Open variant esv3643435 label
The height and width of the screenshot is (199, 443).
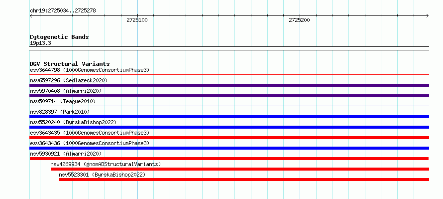(90, 133)
